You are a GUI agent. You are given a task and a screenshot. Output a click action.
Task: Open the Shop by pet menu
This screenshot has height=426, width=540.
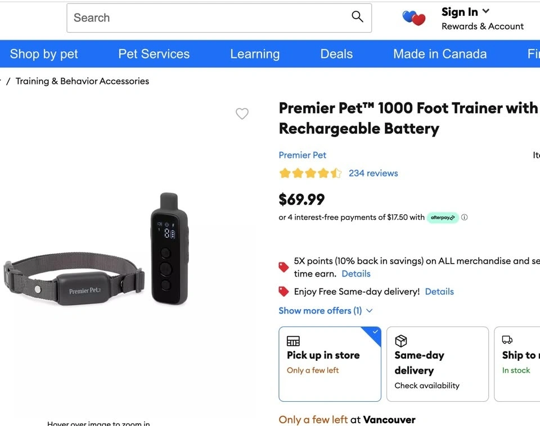point(44,54)
